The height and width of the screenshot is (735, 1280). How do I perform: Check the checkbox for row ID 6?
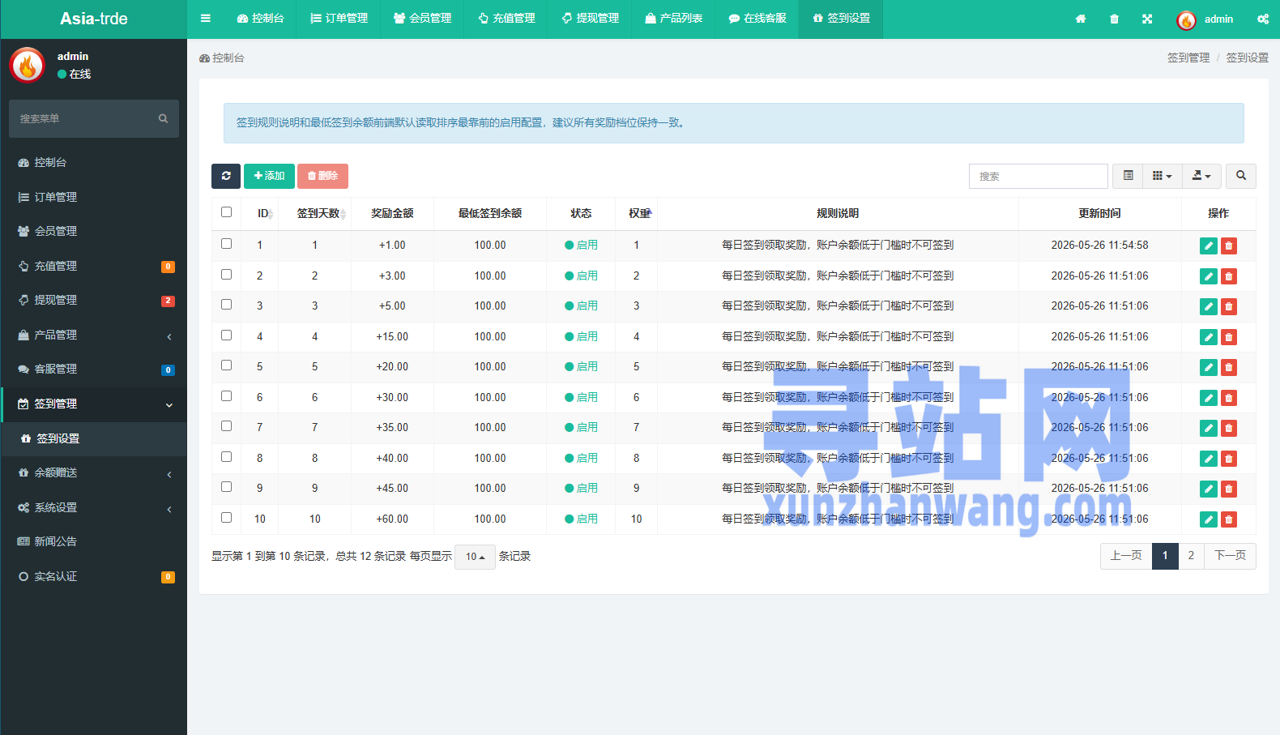226,396
